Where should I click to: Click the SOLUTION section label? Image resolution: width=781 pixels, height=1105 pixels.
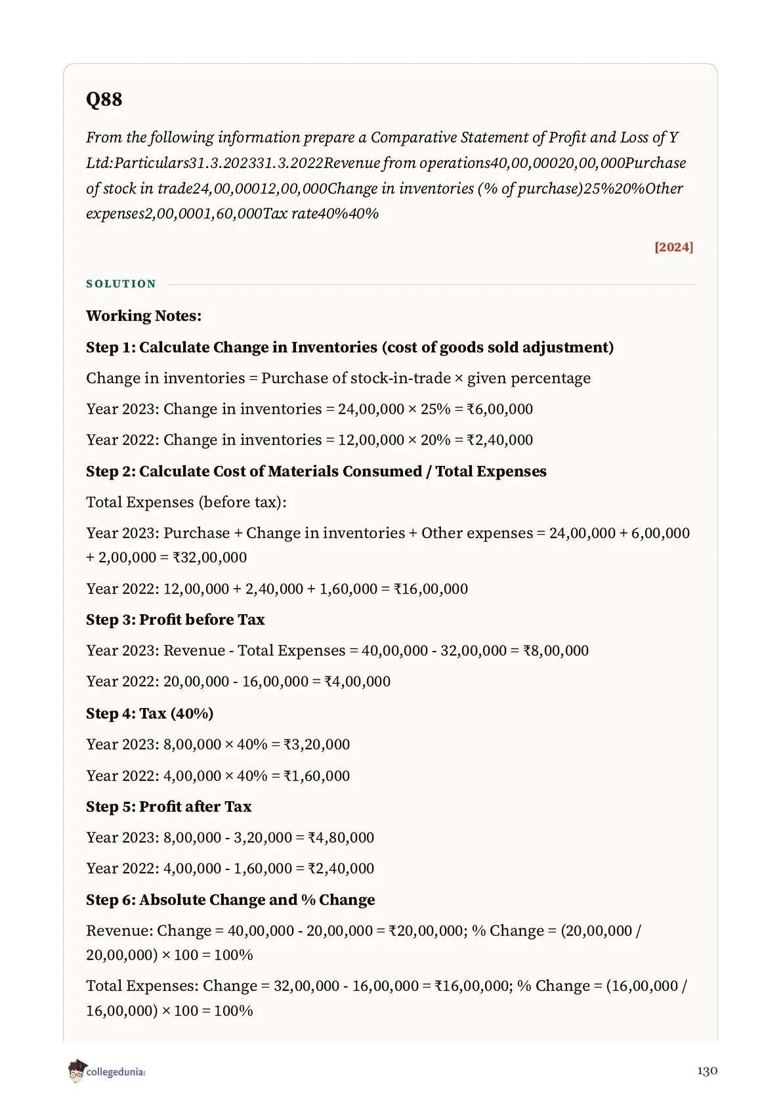point(121,283)
